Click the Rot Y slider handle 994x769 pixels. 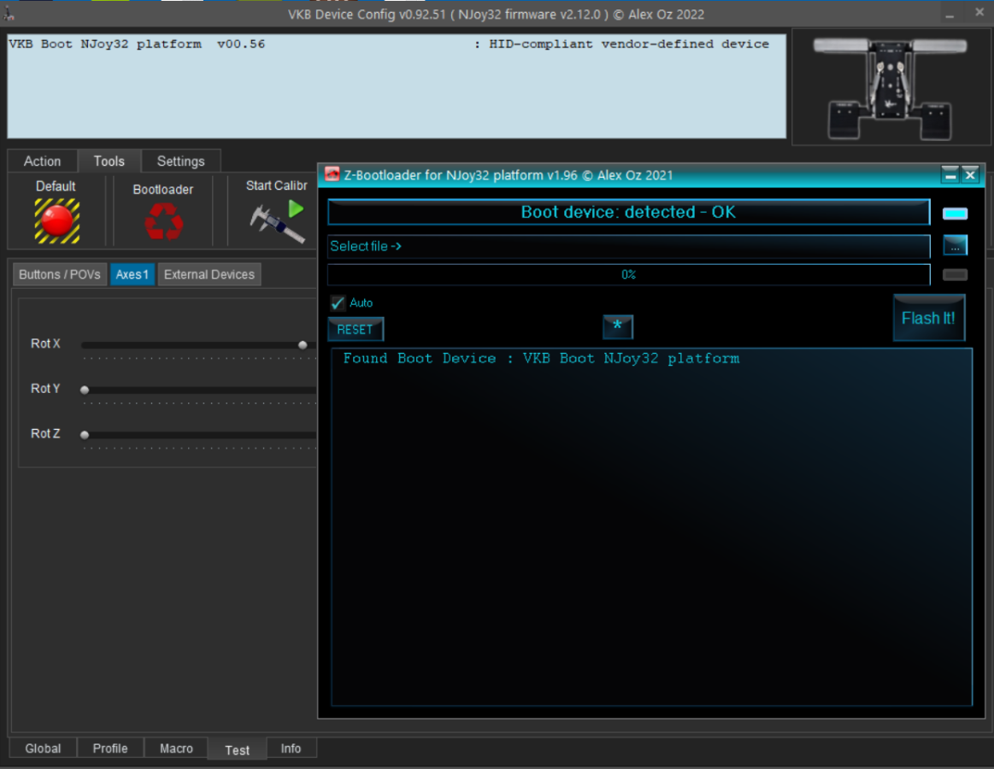(85, 390)
